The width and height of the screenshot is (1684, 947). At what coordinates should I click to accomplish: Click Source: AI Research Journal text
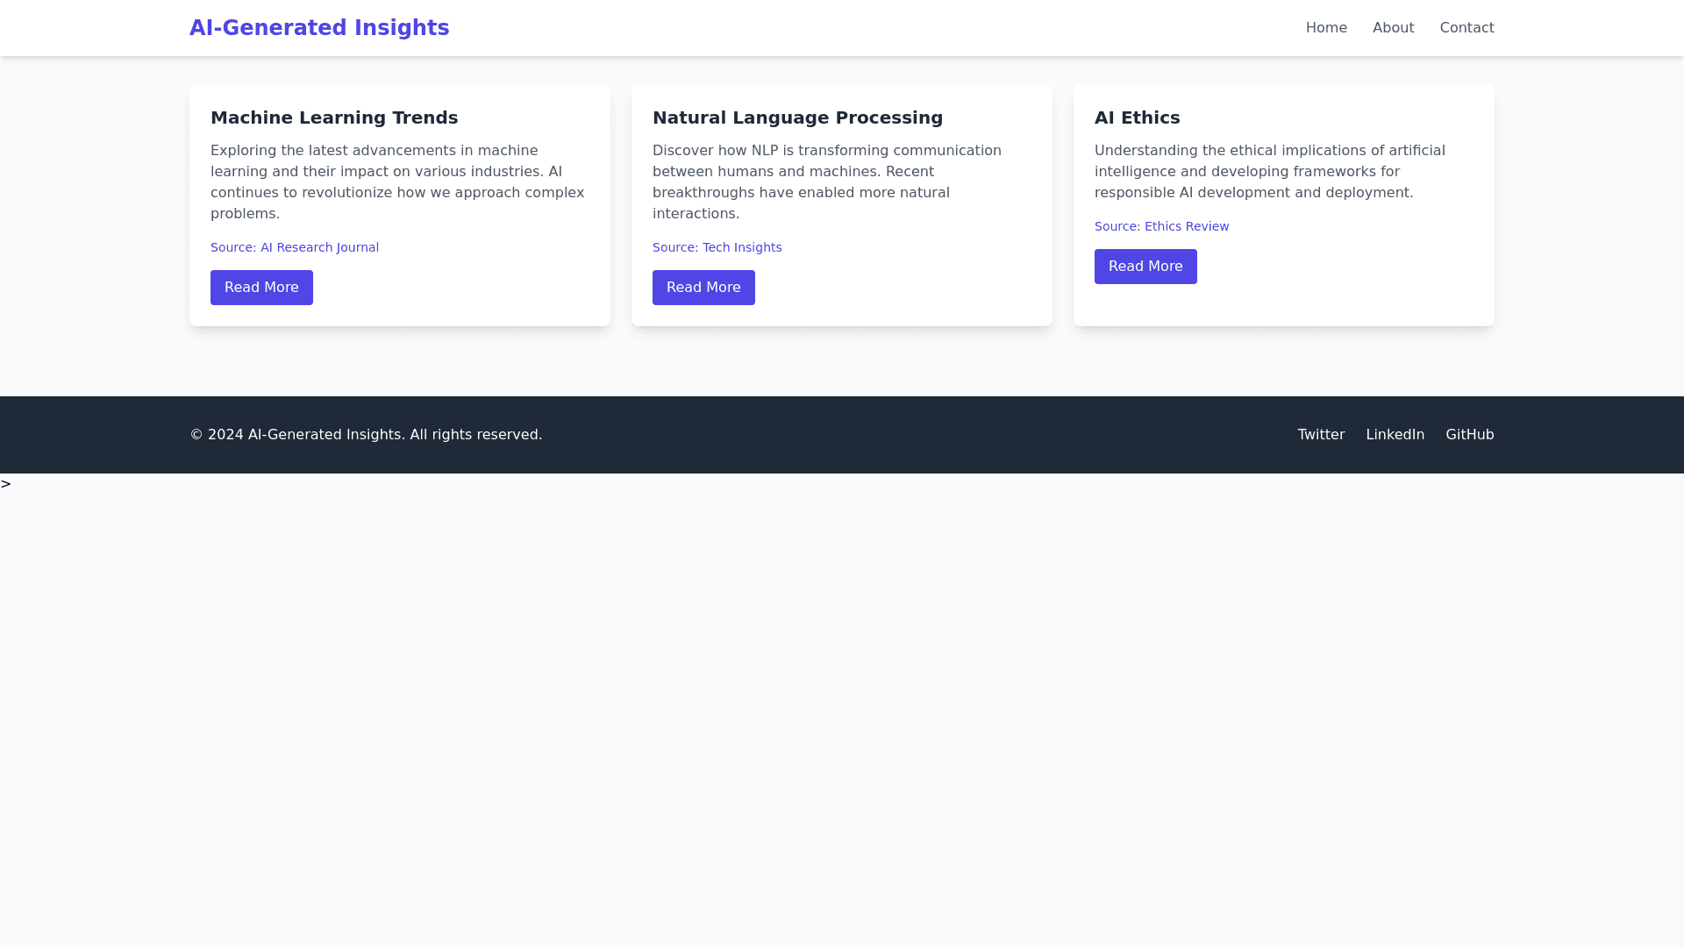tap(295, 247)
